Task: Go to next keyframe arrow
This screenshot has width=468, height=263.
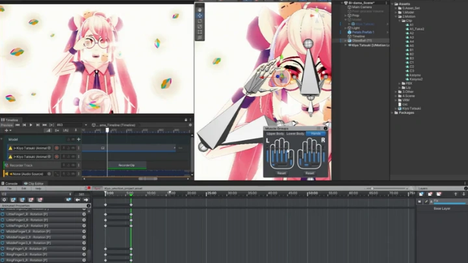Action: (86, 200)
